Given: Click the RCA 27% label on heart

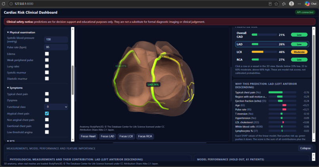Looking at the screenshot, I should (x=121, y=66).
